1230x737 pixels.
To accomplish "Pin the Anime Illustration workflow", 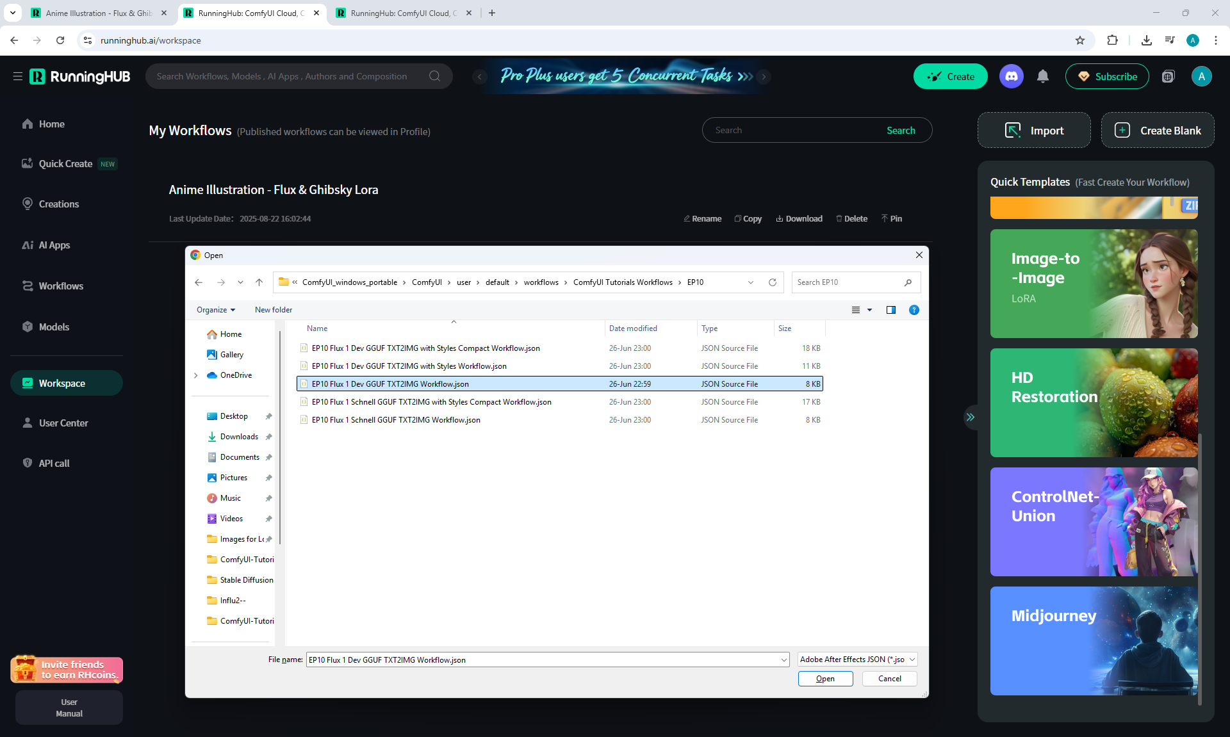I will click(892, 219).
